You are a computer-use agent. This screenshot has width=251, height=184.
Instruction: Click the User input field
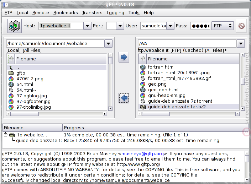[x=153, y=26]
